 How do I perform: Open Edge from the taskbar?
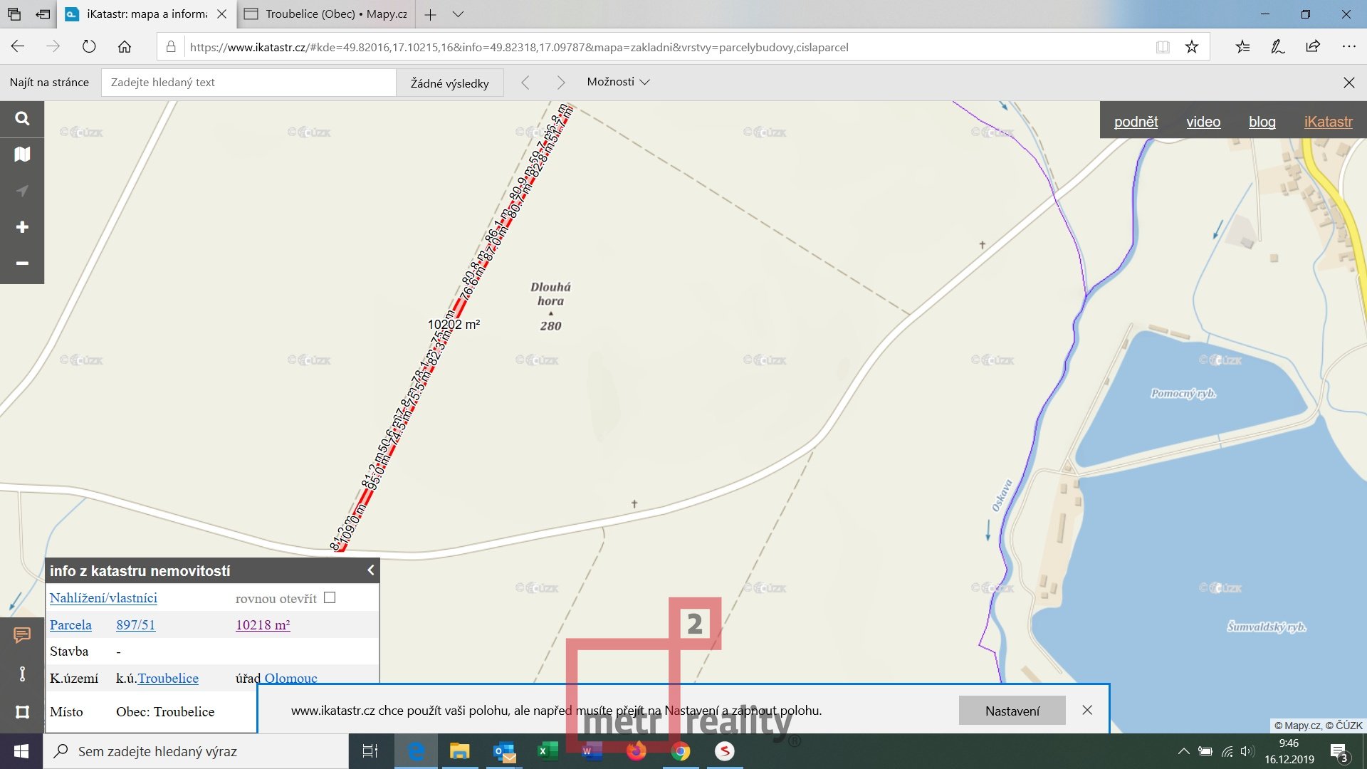(415, 751)
